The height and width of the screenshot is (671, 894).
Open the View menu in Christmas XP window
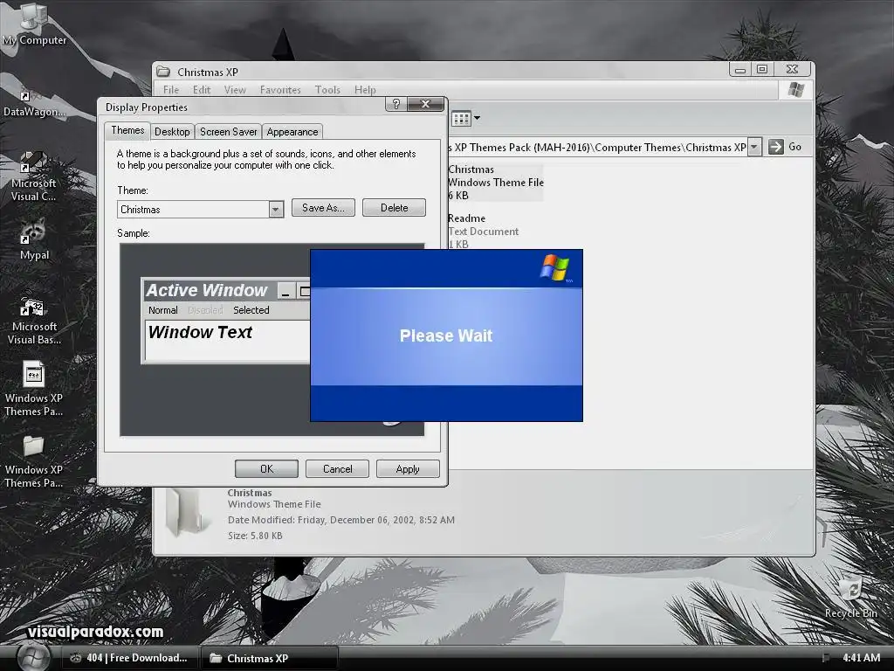(235, 90)
